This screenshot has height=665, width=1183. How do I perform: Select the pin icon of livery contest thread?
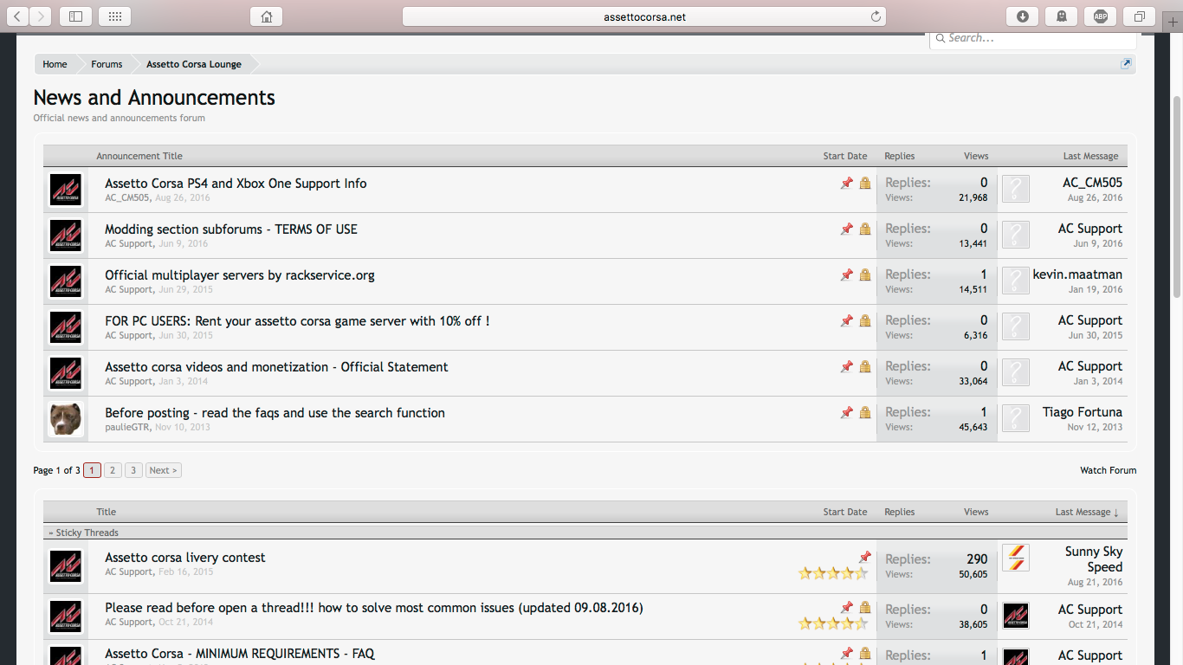click(x=864, y=558)
